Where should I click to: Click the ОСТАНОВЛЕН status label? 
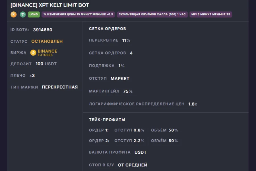47,41
